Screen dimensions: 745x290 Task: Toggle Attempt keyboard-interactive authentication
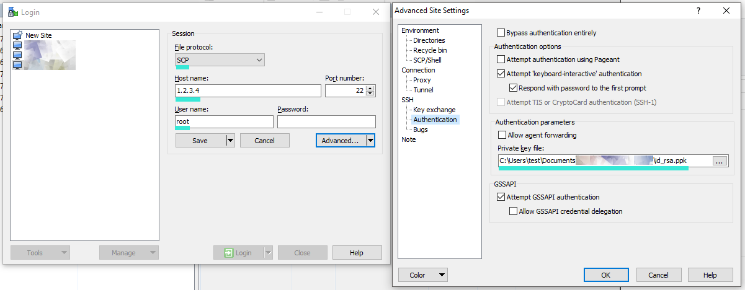[501, 73]
